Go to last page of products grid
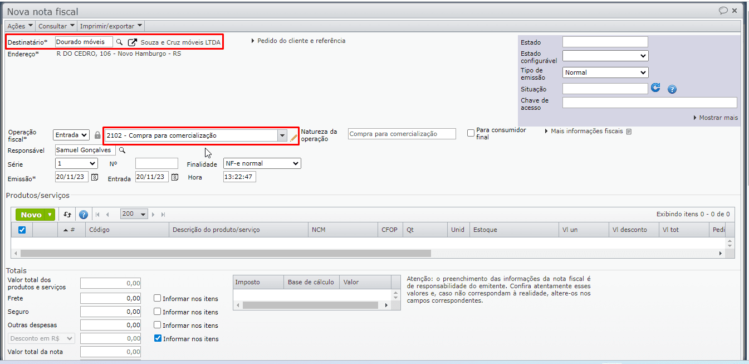This screenshot has width=749, height=364. point(164,215)
